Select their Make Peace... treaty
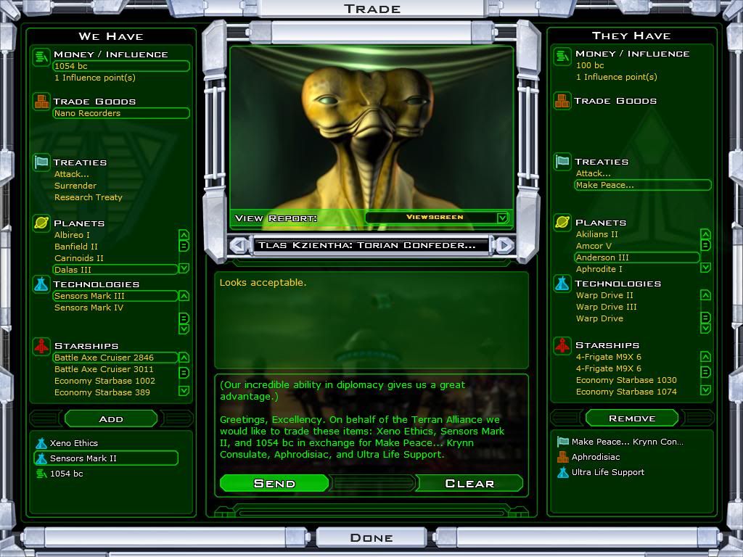Screen dimensions: 743x557 tap(643, 185)
